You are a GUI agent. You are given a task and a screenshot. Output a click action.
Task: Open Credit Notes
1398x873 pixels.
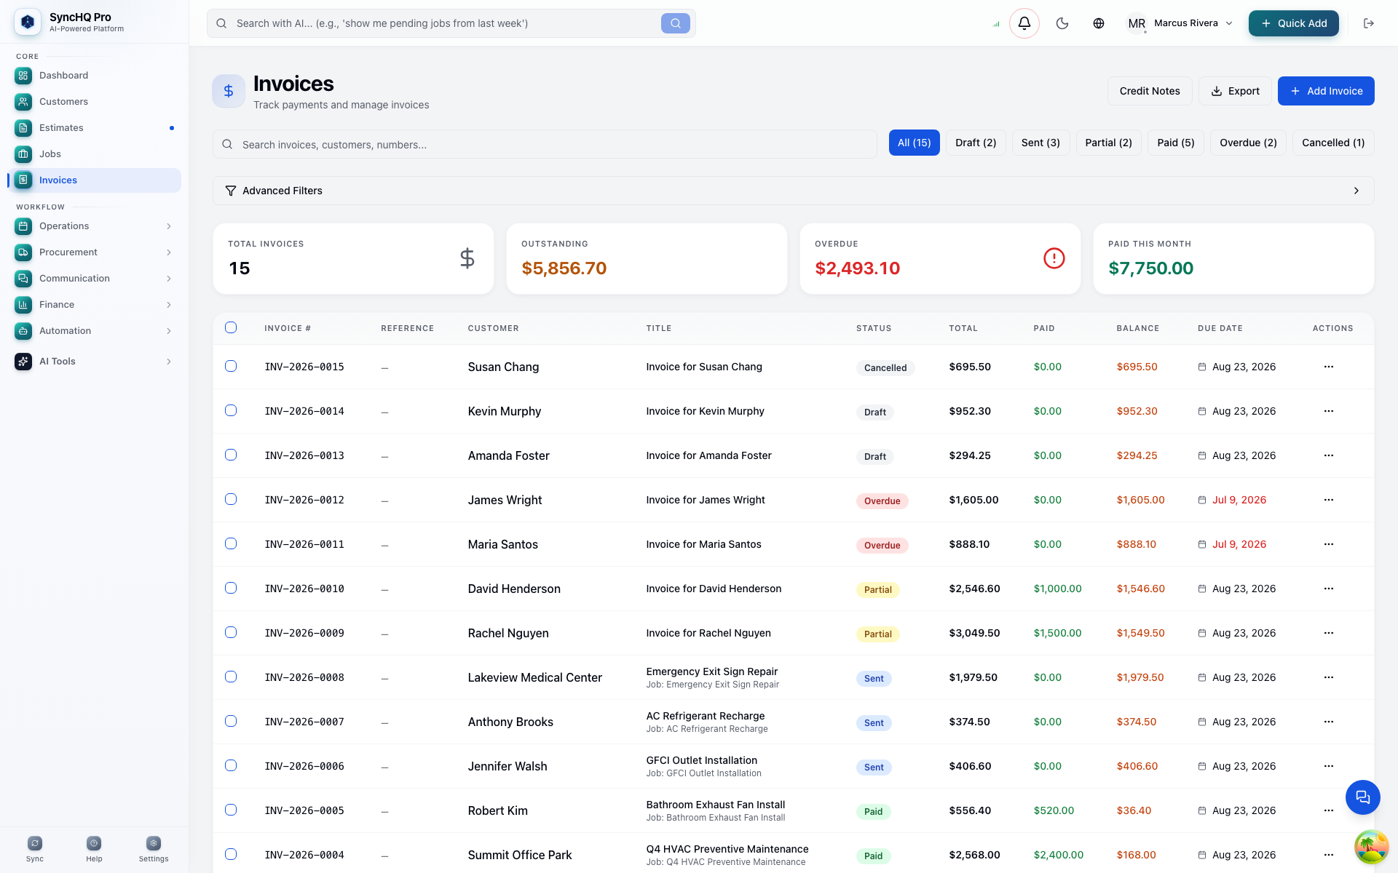coord(1150,91)
